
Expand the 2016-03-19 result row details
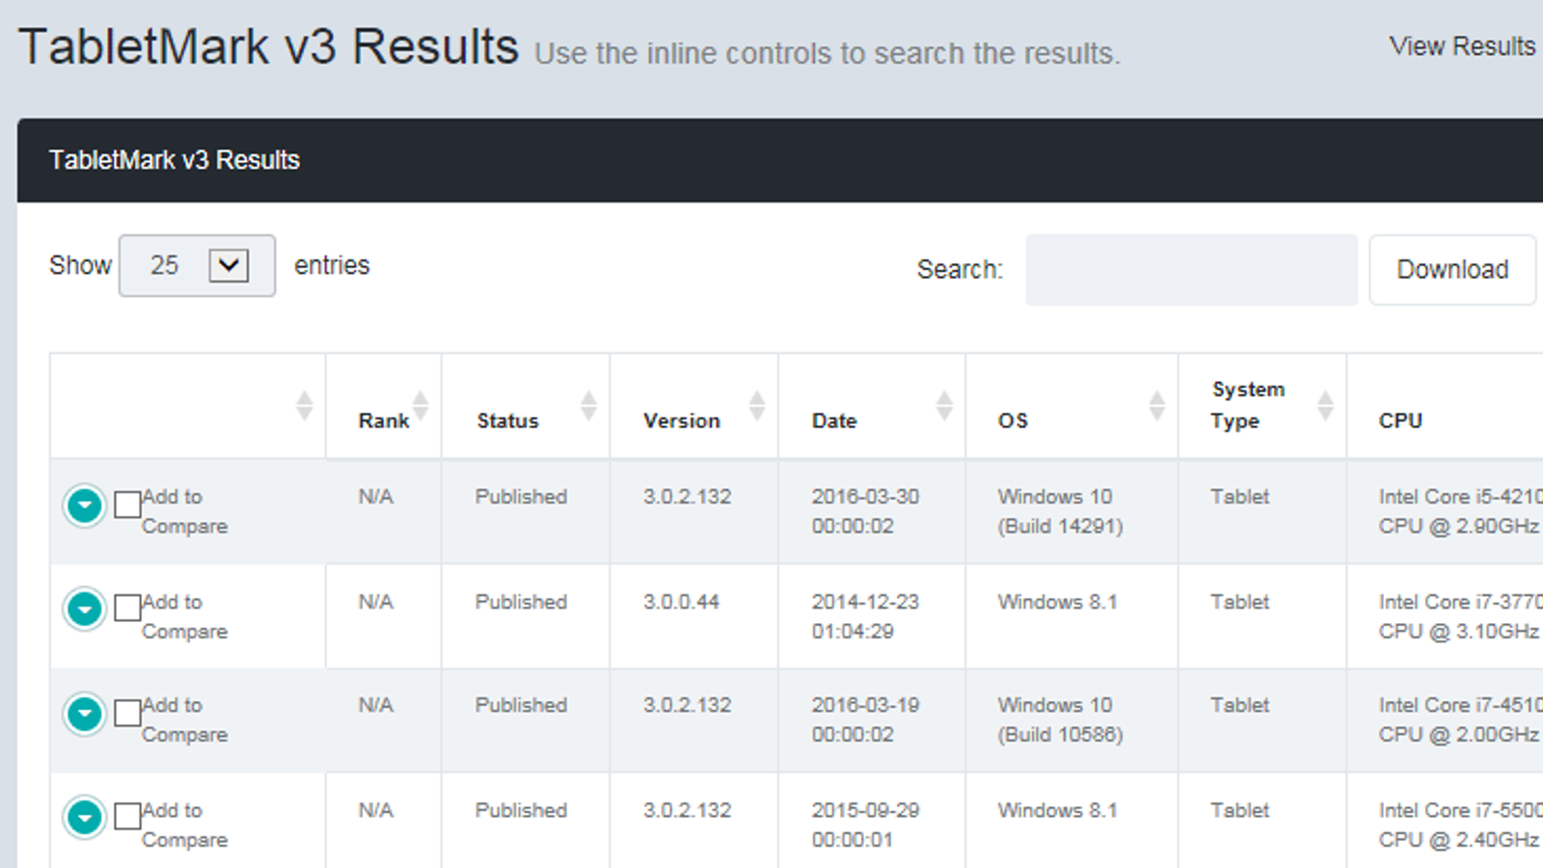85,714
